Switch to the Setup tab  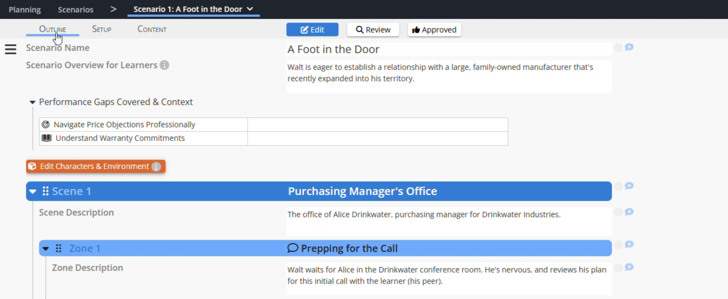click(x=101, y=29)
